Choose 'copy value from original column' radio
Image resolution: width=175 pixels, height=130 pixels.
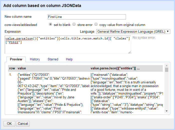(x=96, y=24)
